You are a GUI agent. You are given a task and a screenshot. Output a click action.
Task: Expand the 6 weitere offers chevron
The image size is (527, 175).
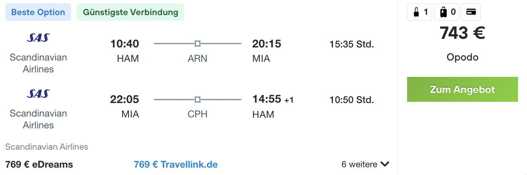385,164
